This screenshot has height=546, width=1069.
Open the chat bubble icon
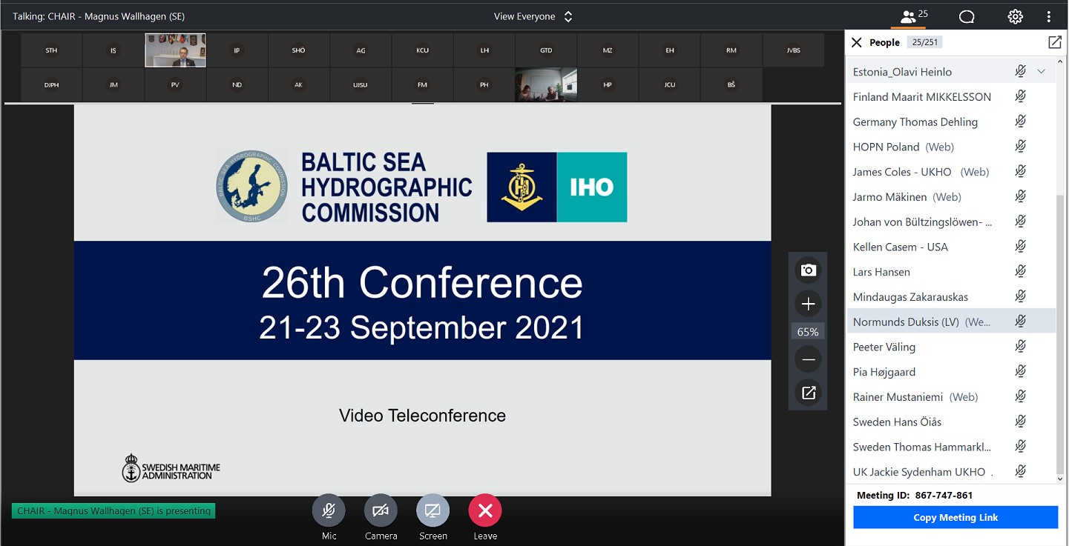[x=967, y=16]
